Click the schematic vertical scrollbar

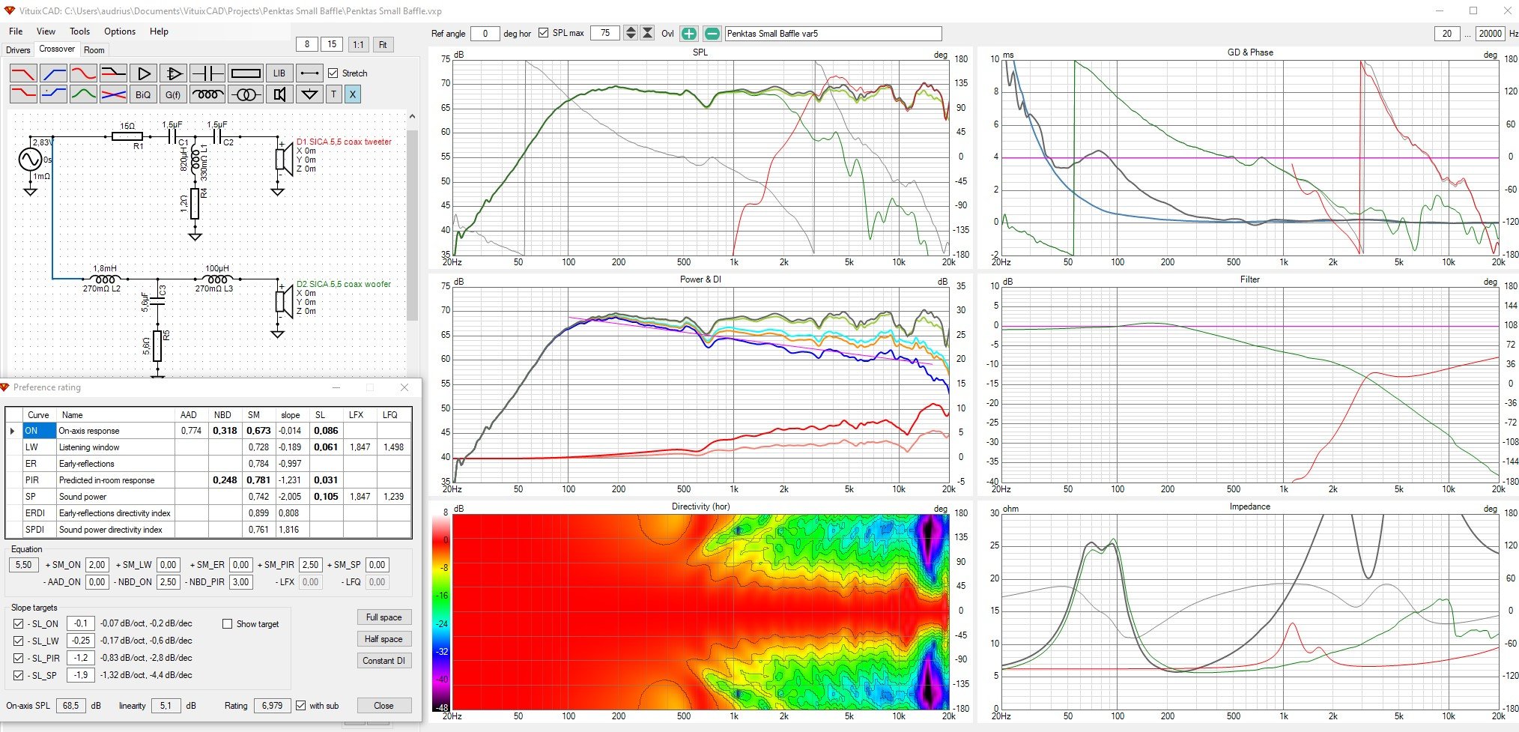coord(411,225)
